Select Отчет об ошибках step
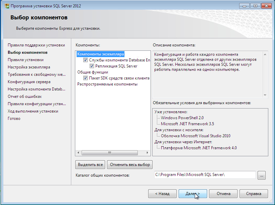The width and height of the screenshot is (275, 205). pyautogui.click(x=25, y=96)
